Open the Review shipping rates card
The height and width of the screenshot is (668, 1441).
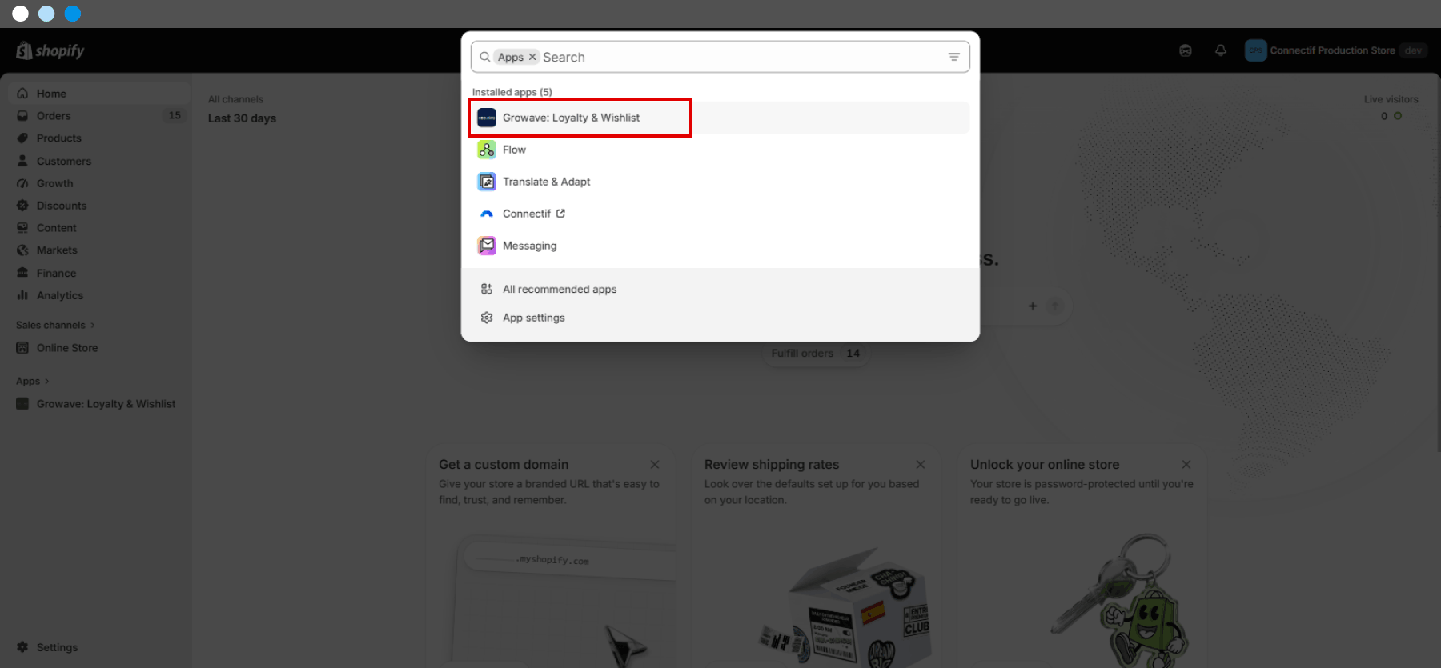click(817, 558)
